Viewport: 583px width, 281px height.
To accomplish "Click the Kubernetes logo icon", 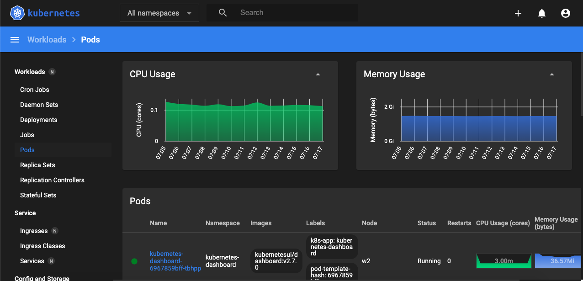I will [17, 13].
